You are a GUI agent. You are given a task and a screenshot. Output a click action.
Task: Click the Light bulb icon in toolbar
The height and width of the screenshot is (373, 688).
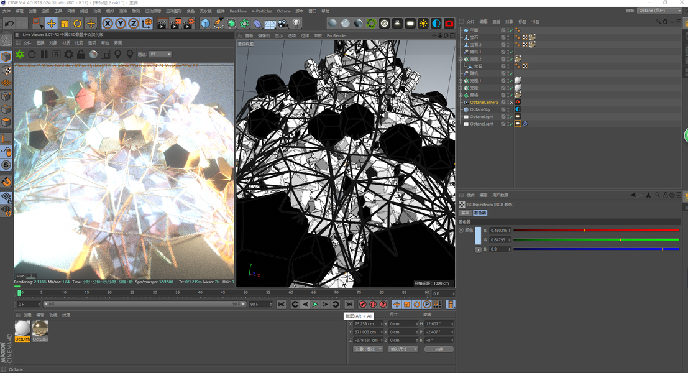tap(296, 23)
